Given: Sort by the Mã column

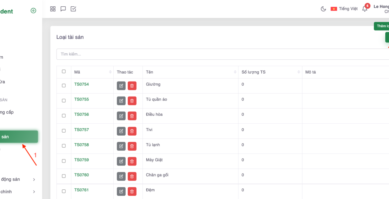Looking at the screenshot, I should click(110, 72).
